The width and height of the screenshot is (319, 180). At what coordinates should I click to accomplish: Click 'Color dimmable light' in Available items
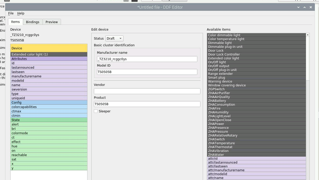click(256, 35)
